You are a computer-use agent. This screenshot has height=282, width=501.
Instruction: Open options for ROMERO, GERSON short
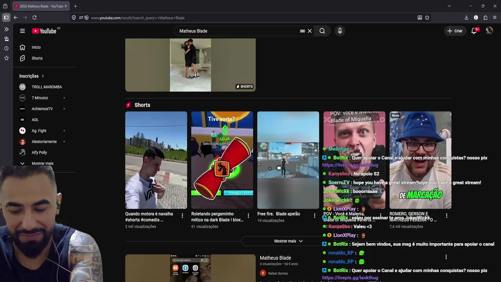click(446, 215)
